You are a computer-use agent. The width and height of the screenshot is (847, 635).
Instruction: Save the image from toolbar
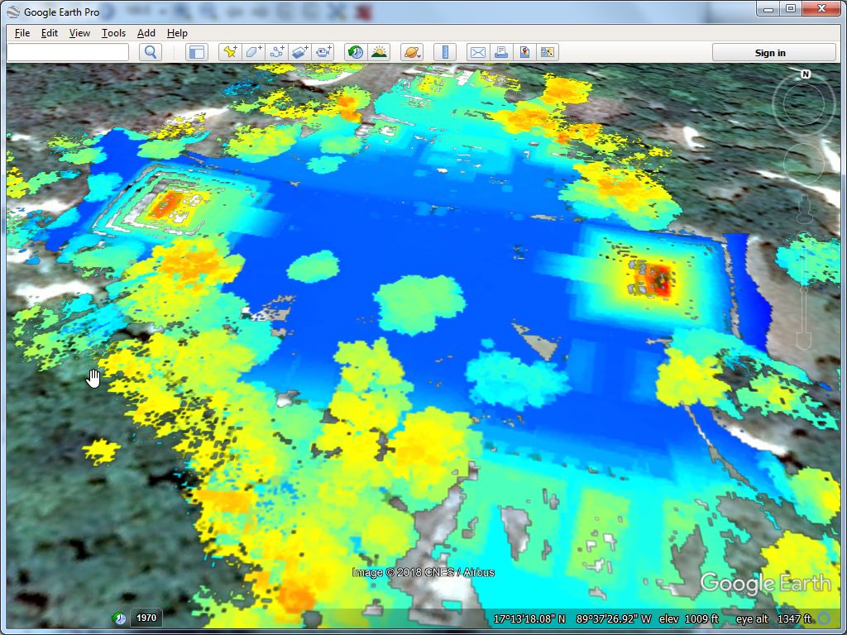(x=524, y=52)
